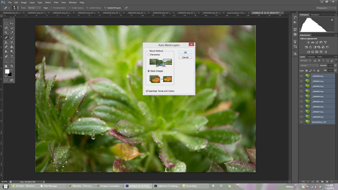Select the Pen tool
This screenshot has width=338, height=190.
coord(6,56)
